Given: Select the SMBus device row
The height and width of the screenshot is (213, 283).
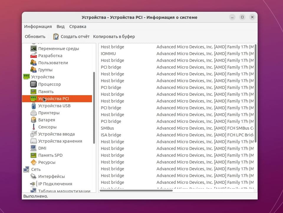Looking at the screenshot, I should click(177, 128).
